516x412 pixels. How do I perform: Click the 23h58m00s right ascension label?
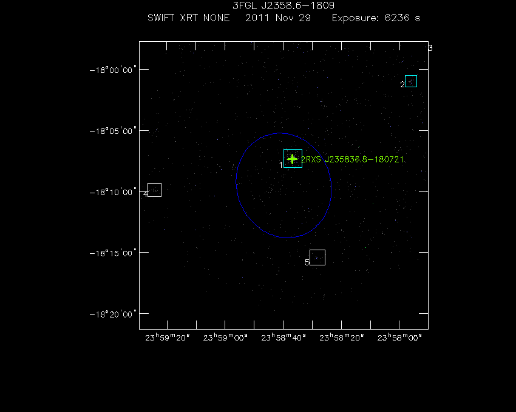coord(399,337)
